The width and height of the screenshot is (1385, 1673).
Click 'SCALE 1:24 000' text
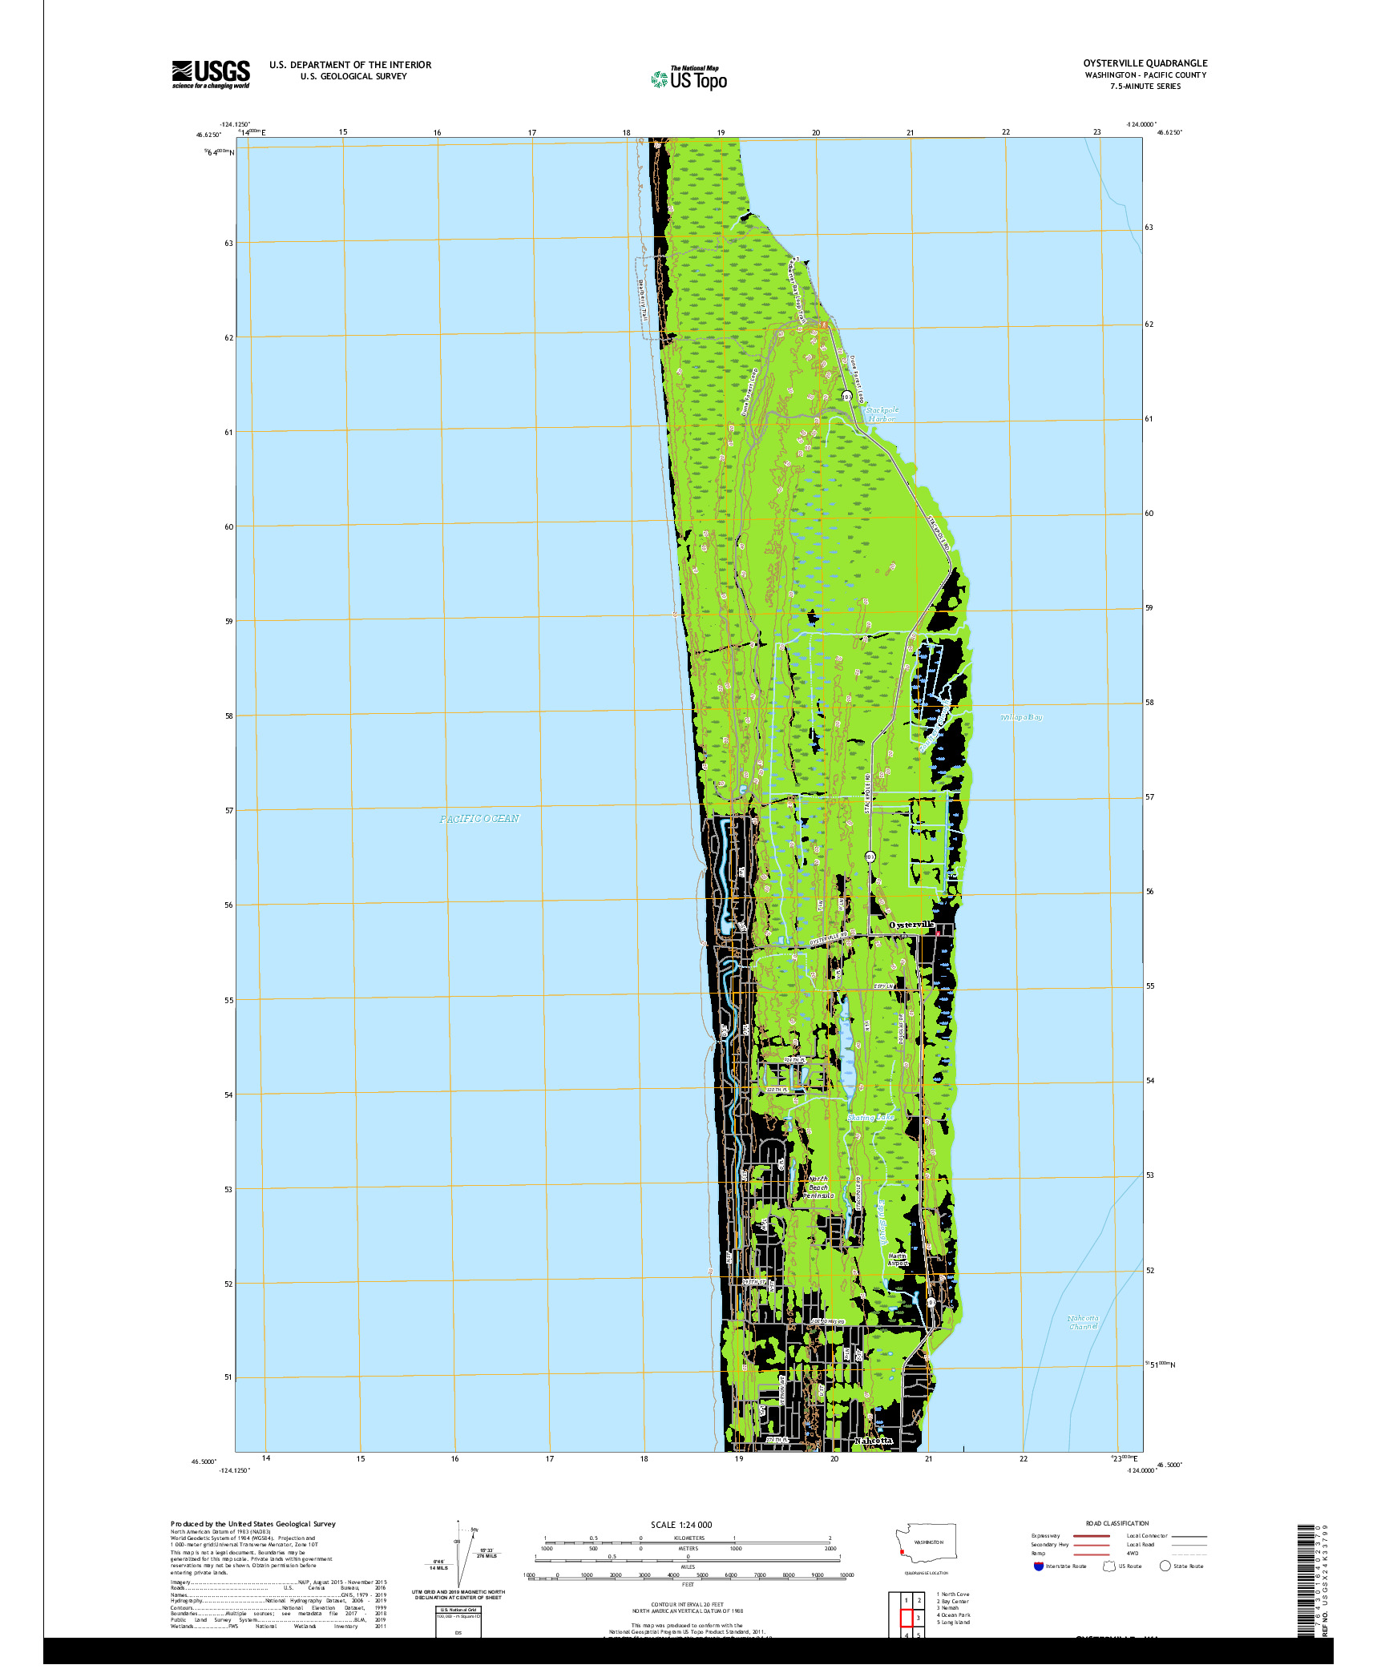click(x=681, y=1525)
